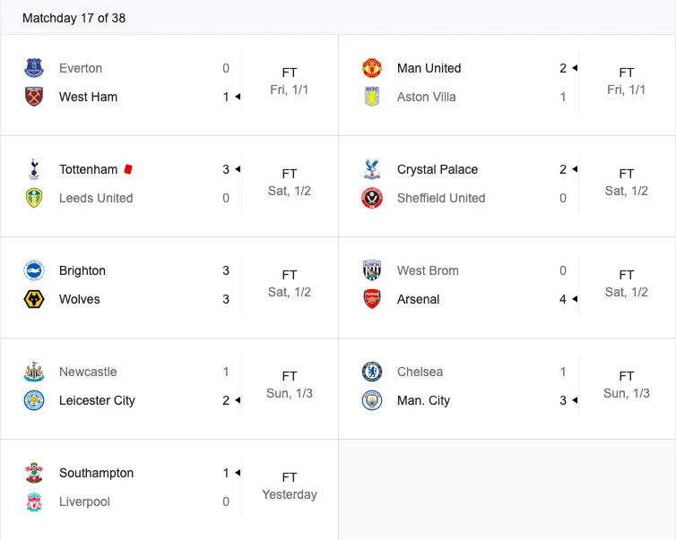Click the Tottenham cockerel crest
This screenshot has width=676, height=540.
[34, 169]
